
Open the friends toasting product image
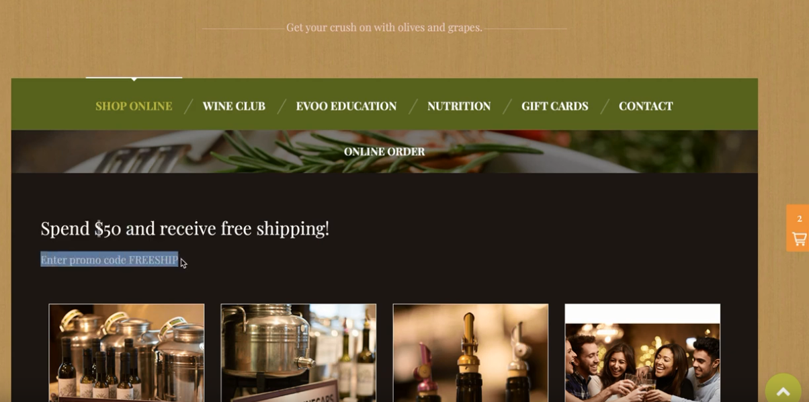642,353
